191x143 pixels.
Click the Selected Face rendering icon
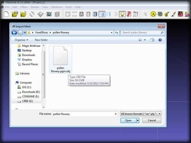(136, 14)
